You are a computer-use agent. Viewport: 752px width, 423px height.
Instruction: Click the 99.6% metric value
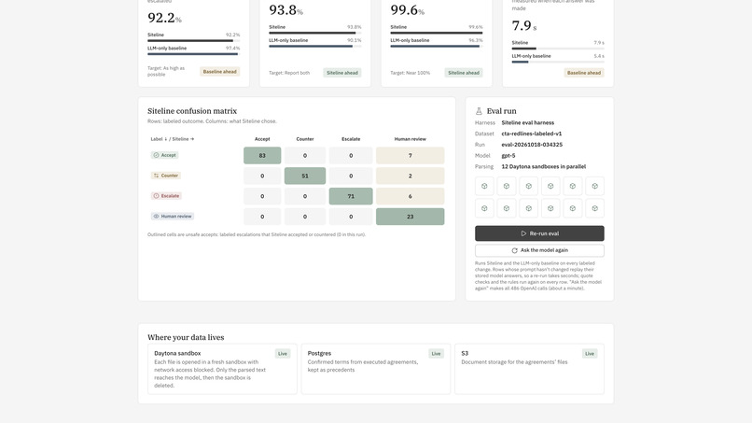[407, 10]
